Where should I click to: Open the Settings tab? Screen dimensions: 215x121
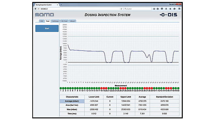click(55, 21)
